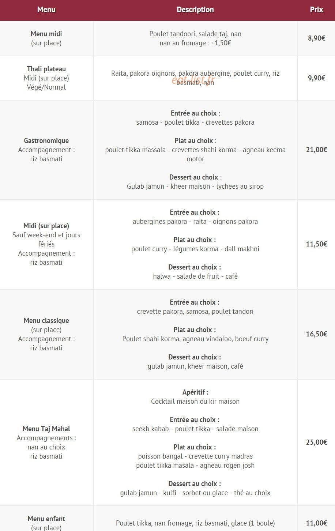
Task: Click the Description column header
Action: 195,10
